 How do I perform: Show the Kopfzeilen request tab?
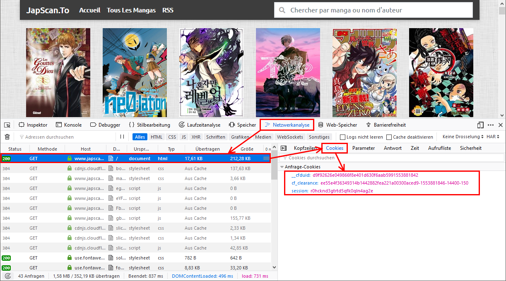pyautogui.click(x=305, y=148)
